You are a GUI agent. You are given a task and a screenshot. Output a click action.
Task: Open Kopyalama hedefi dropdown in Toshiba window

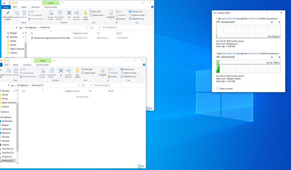coord(59,15)
